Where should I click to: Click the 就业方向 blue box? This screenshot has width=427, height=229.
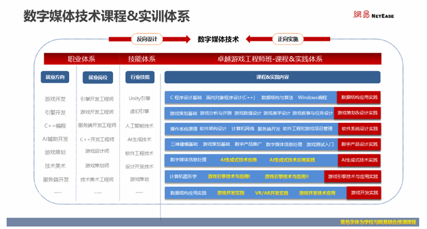coord(55,77)
